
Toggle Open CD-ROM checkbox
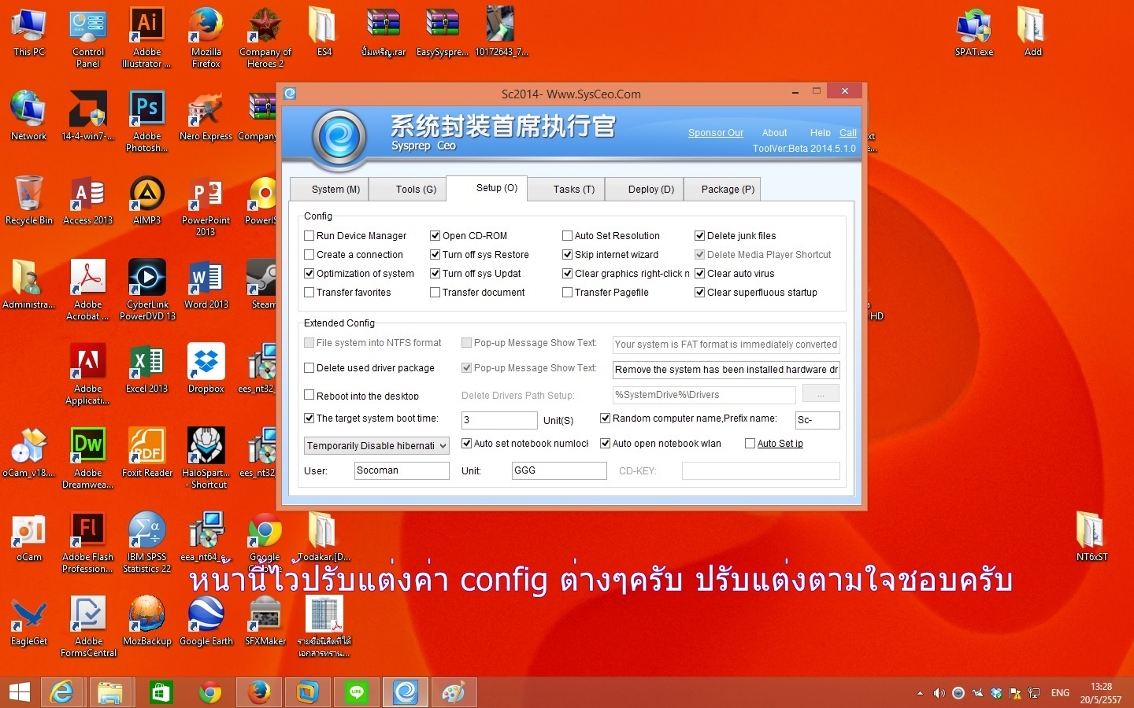[x=435, y=235]
